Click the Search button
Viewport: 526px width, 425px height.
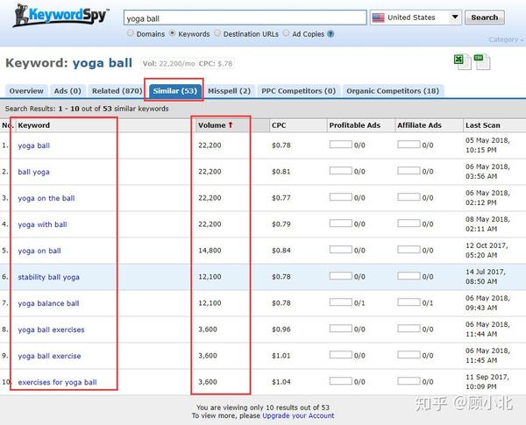[x=485, y=18]
